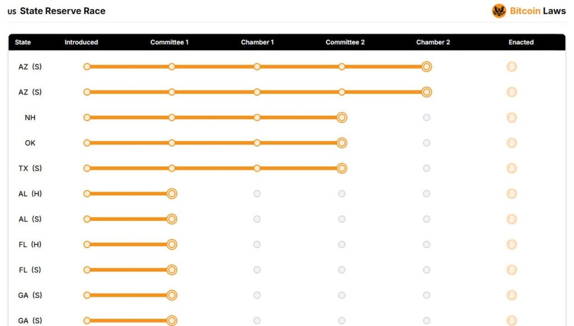
Task: Click FL (S) row's Enacted bitcoin icon
Action: (x=512, y=270)
